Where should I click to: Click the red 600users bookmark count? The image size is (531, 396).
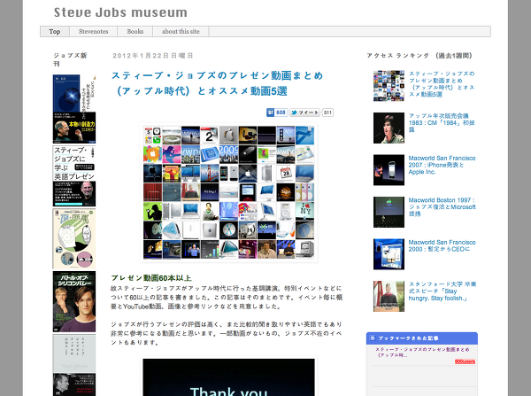click(465, 361)
